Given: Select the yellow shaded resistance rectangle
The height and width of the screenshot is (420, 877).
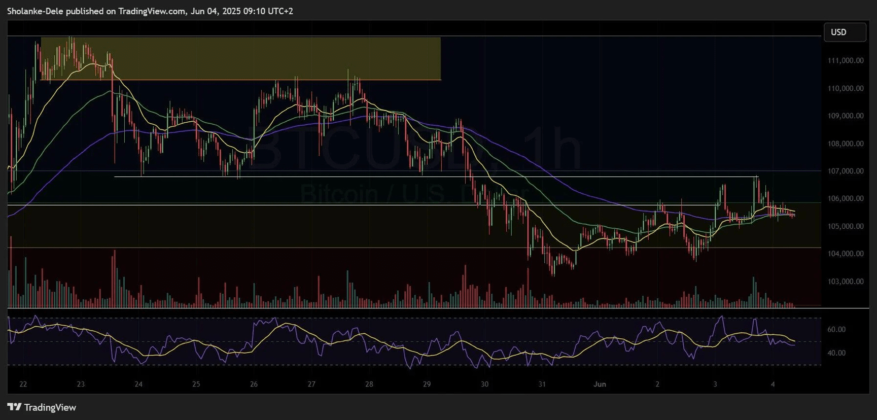Looking at the screenshot, I should click(240, 58).
